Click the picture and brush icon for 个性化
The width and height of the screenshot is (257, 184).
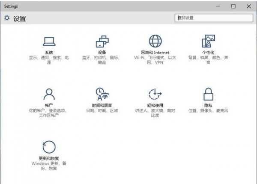(x=208, y=42)
